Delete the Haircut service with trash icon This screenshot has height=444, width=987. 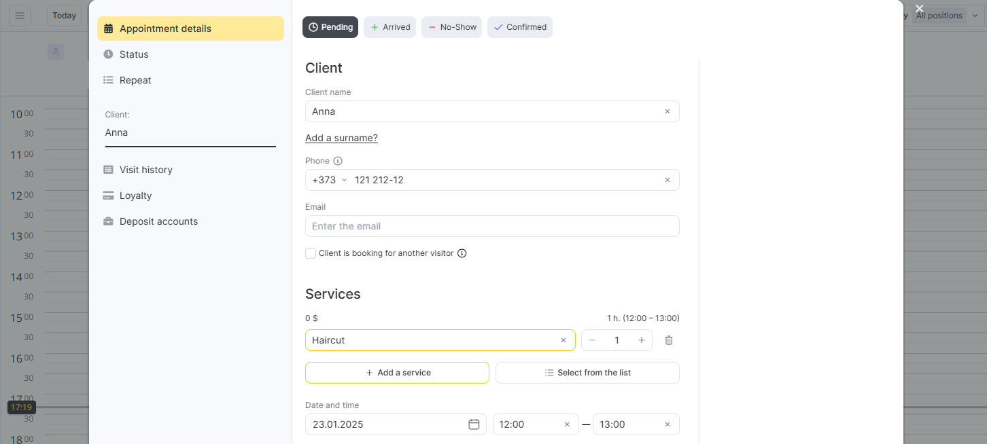668,340
